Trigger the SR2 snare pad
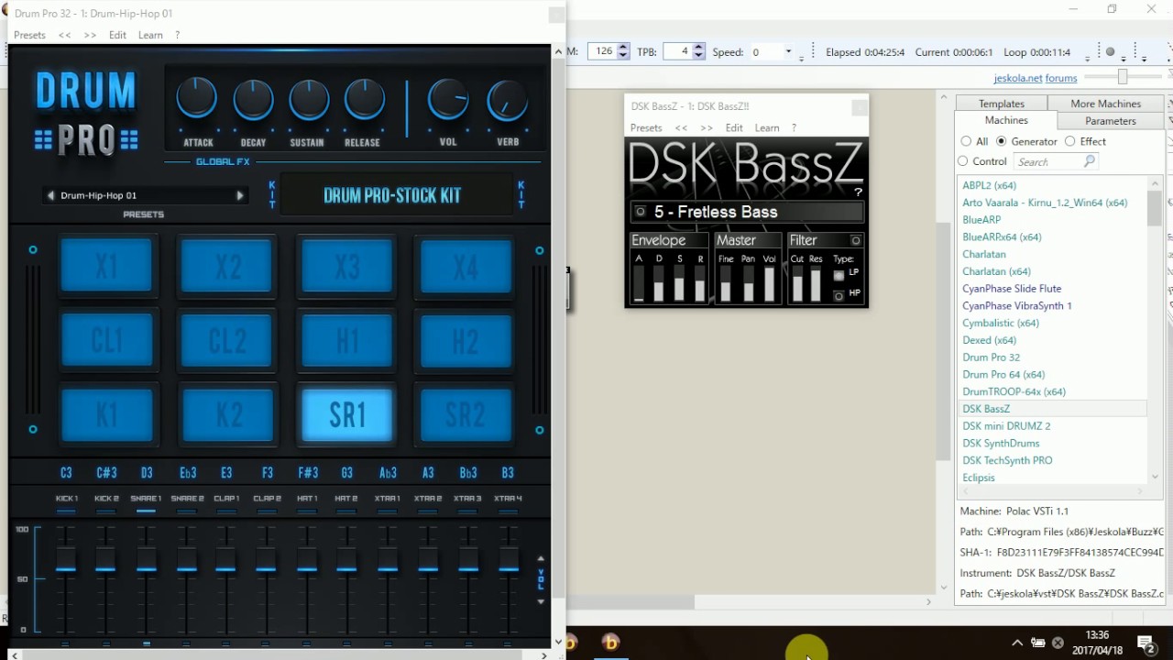The height and width of the screenshot is (660, 1173). [x=466, y=415]
